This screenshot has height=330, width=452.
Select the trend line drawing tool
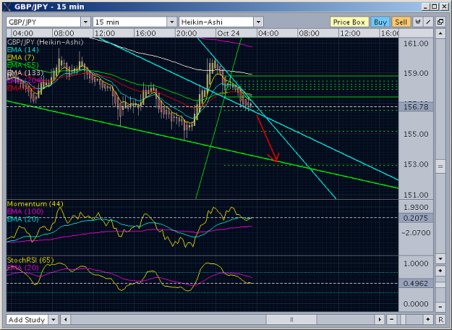coord(428,22)
